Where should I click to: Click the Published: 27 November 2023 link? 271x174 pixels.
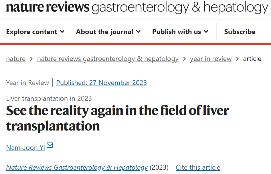102,83
